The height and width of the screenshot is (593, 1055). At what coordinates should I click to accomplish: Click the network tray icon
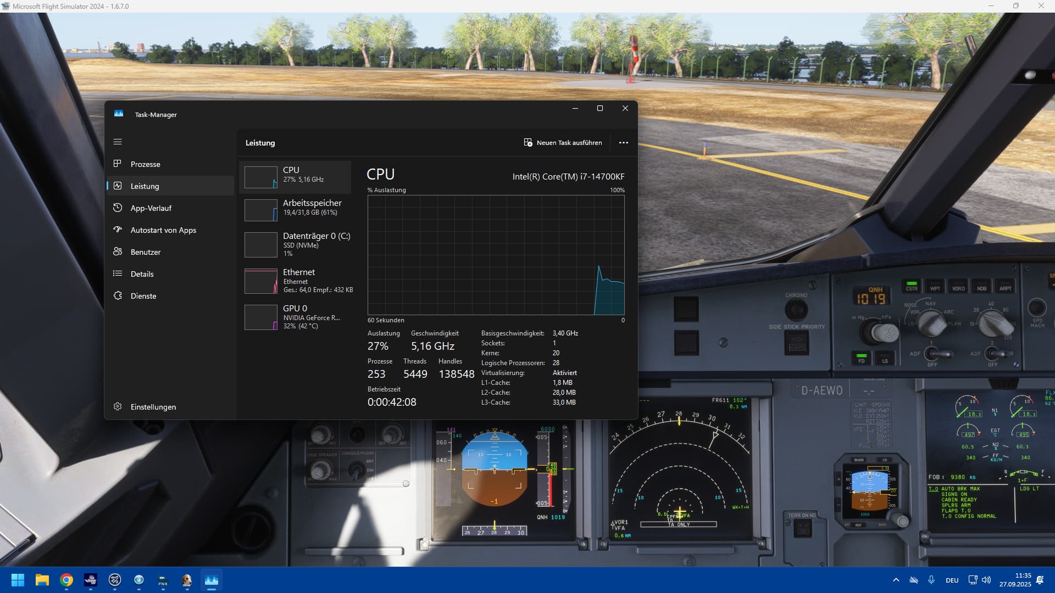coord(973,580)
